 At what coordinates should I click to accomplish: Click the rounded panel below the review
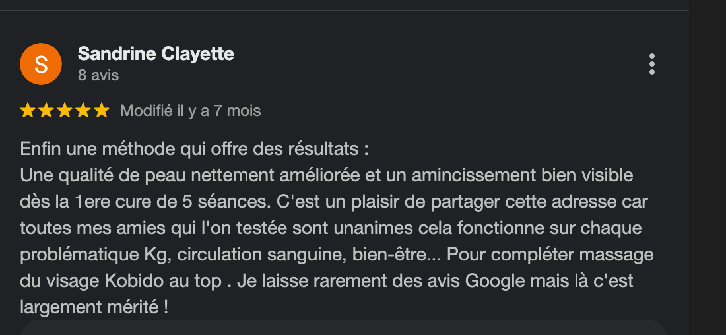click(x=343, y=327)
